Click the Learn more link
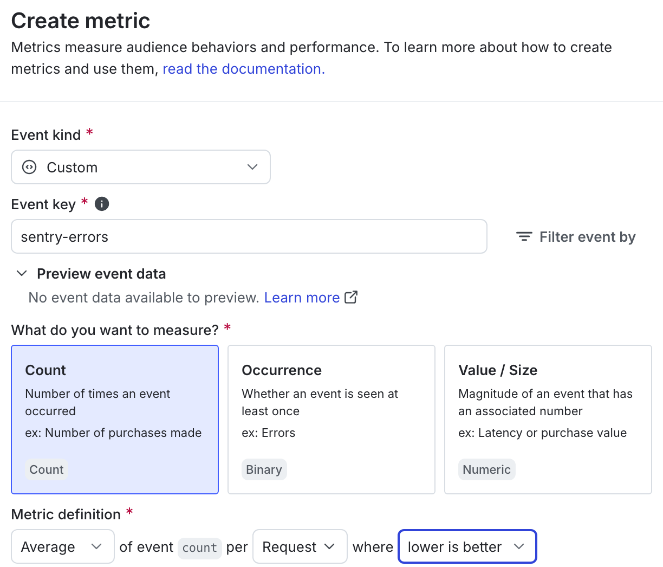 point(302,297)
